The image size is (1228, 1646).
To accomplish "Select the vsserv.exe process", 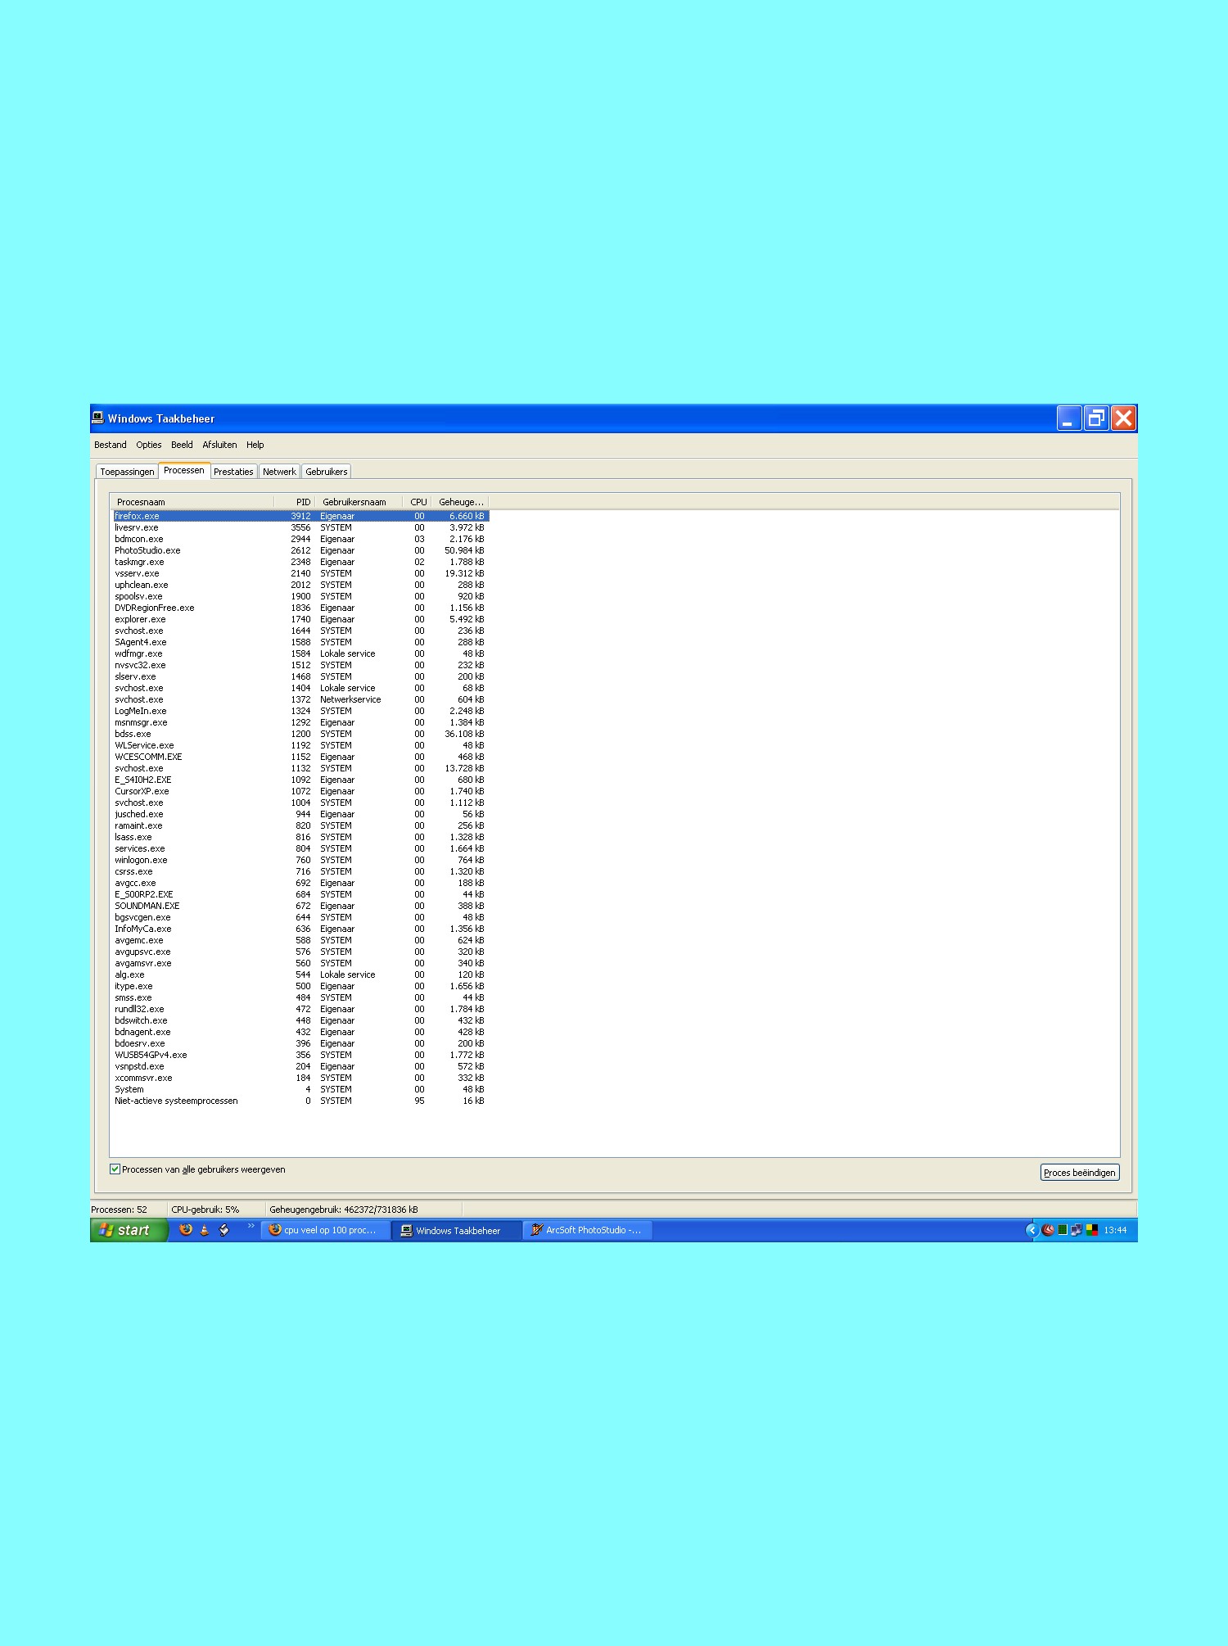I will 300,573.
